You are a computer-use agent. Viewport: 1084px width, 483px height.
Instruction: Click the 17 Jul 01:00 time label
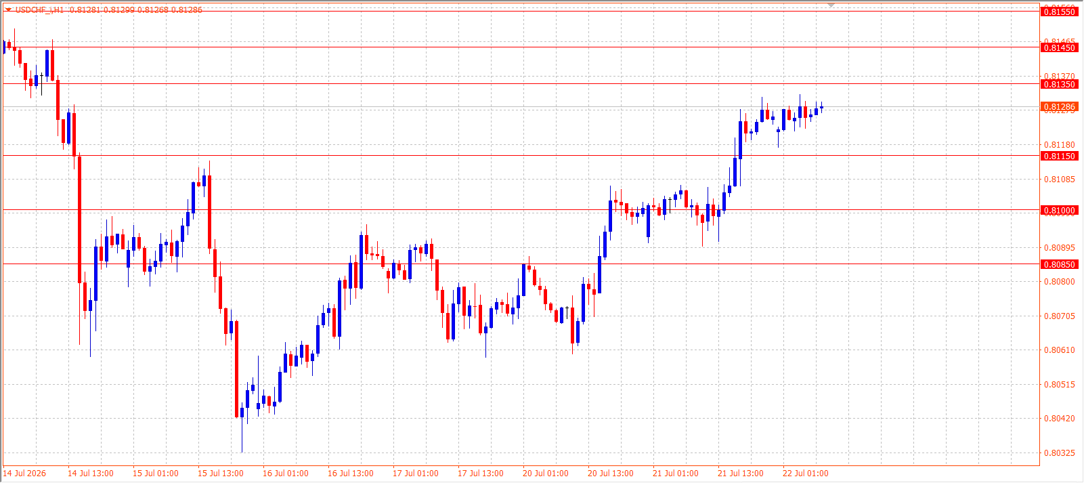416,474
